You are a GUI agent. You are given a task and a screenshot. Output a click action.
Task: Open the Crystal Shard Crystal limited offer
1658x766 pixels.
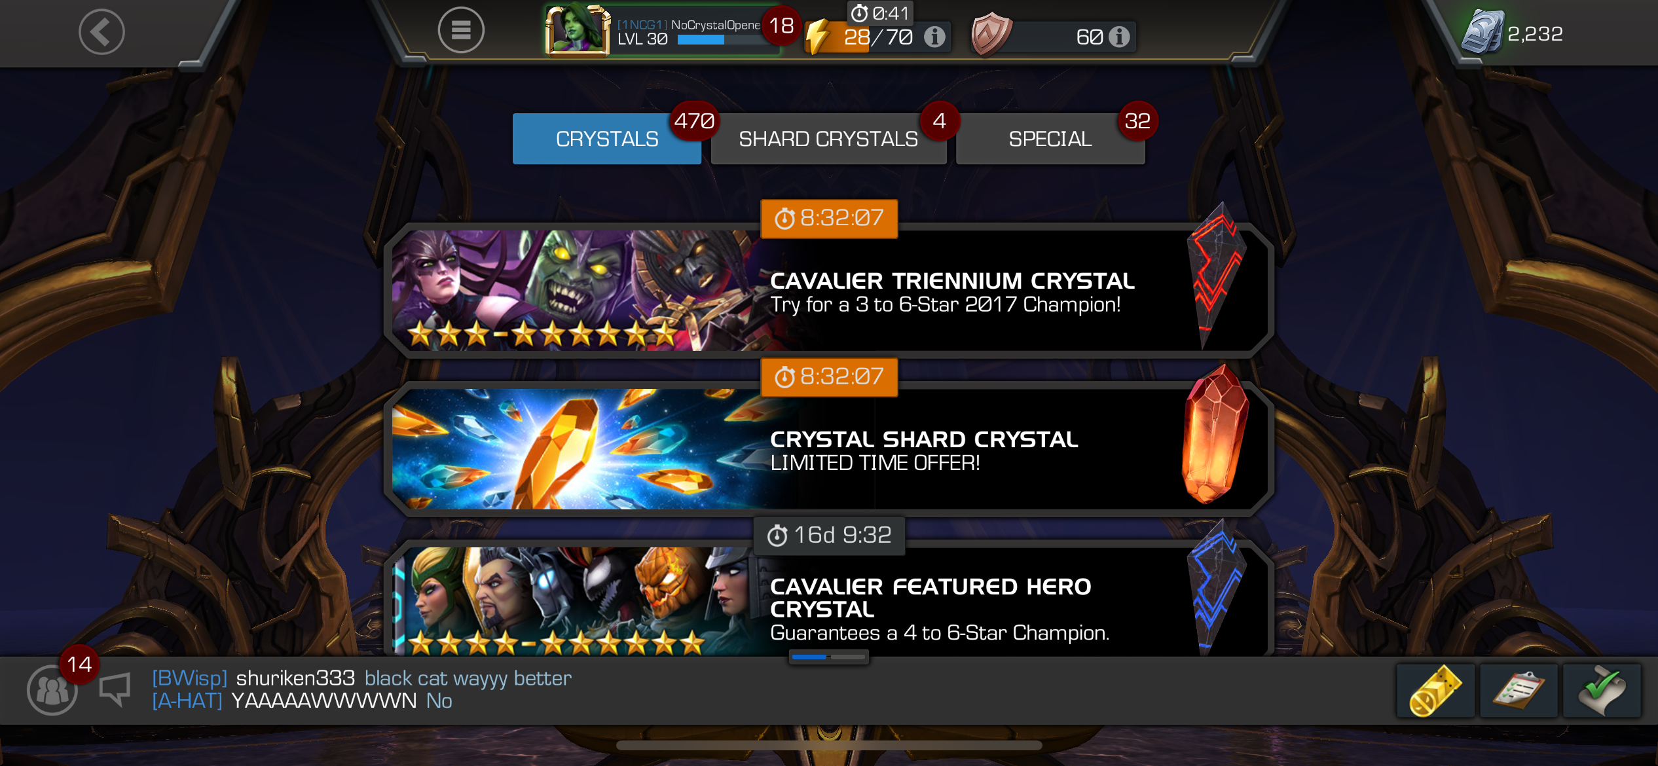[828, 448]
